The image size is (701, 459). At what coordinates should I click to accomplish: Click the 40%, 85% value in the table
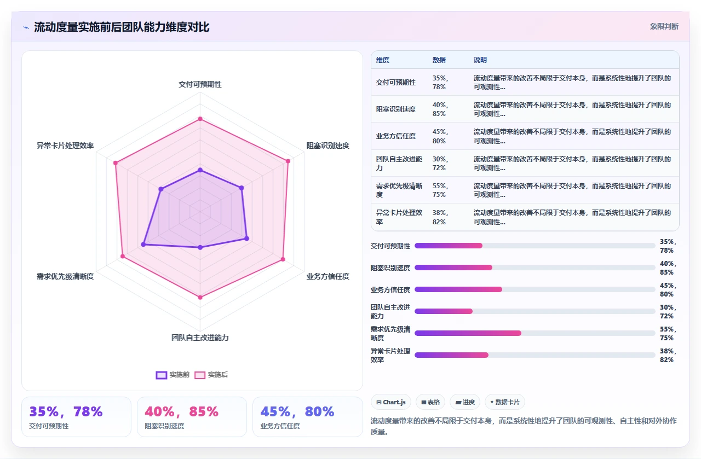point(441,109)
